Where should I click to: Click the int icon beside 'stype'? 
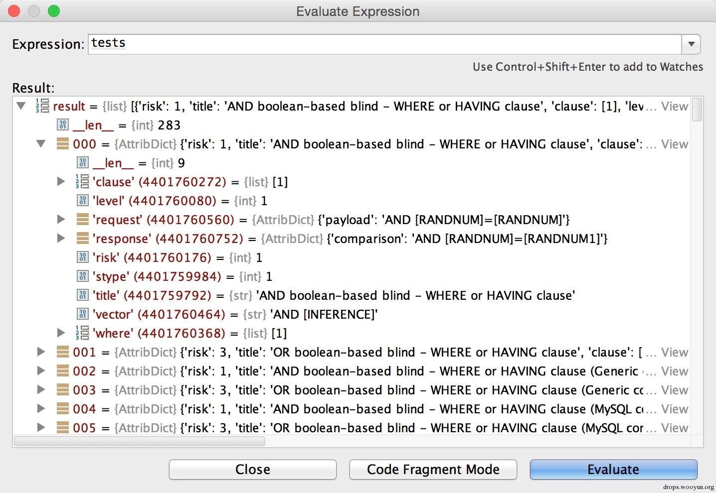click(x=83, y=276)
